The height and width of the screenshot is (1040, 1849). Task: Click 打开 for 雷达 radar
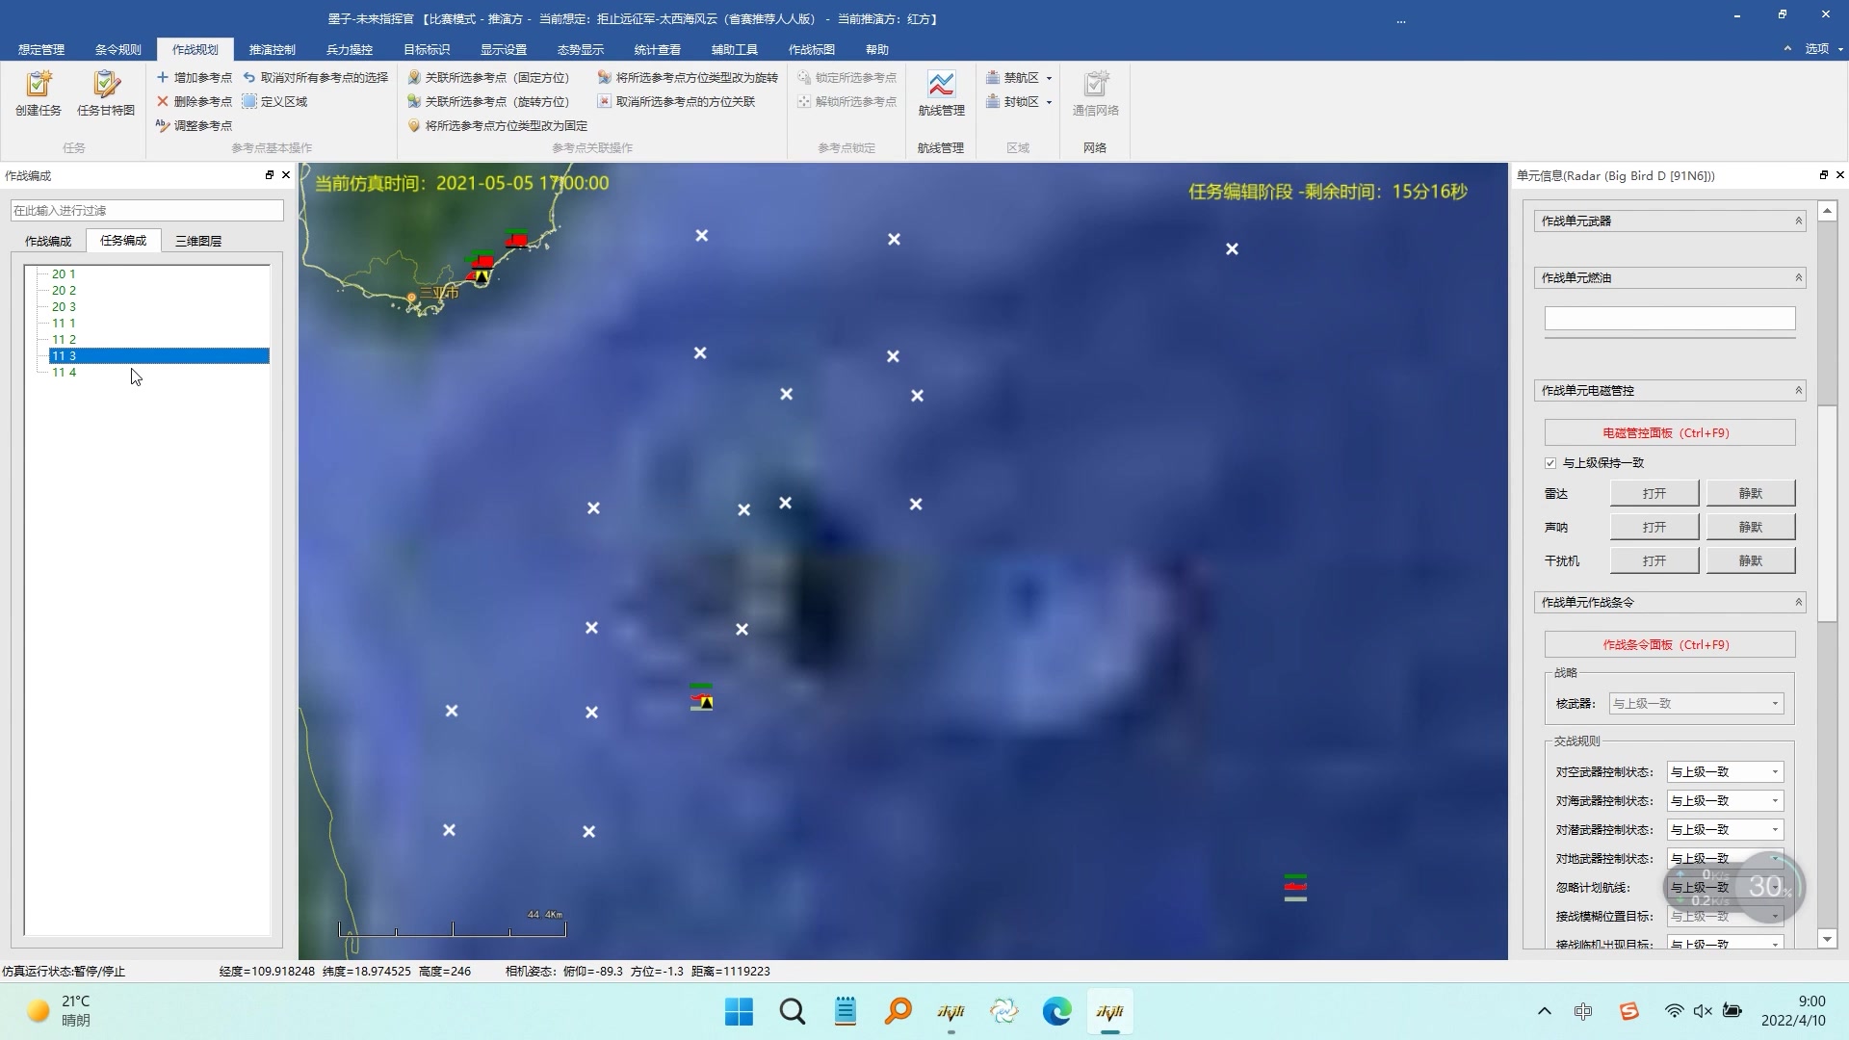pos(1654,494)
